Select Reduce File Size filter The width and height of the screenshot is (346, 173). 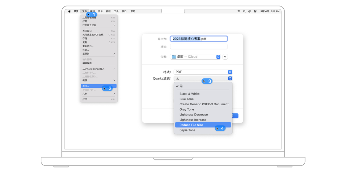191,125
